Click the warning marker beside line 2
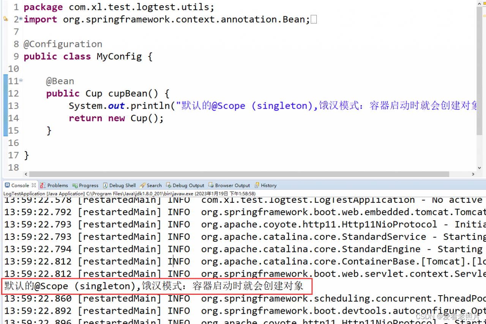 pyautogui.click(x=5, y=19)
